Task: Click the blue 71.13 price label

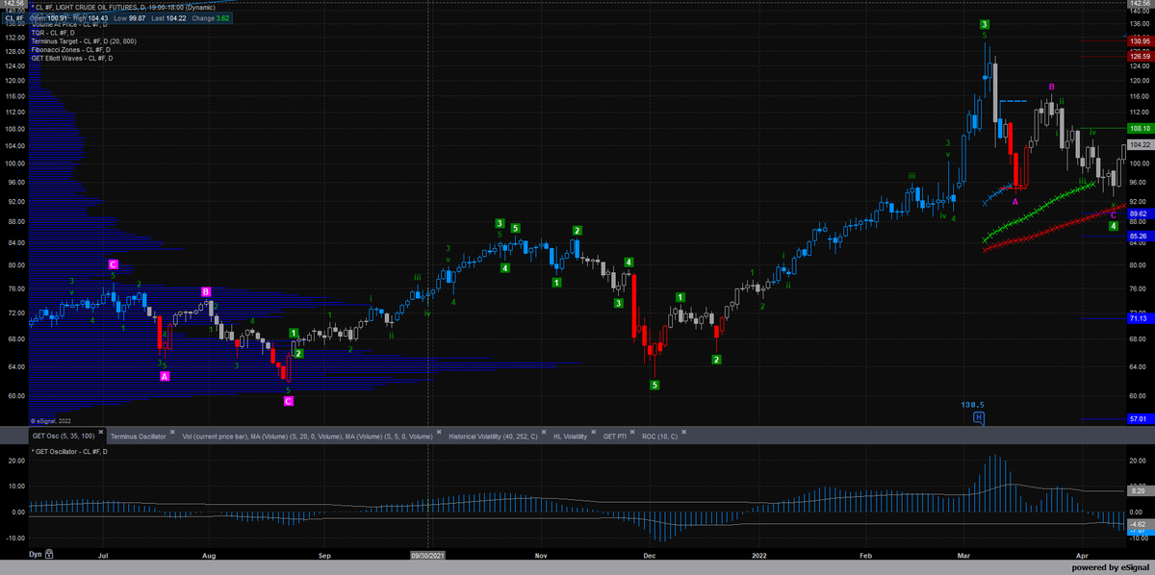Action: pyautogui.click(x=1140, y=318)
